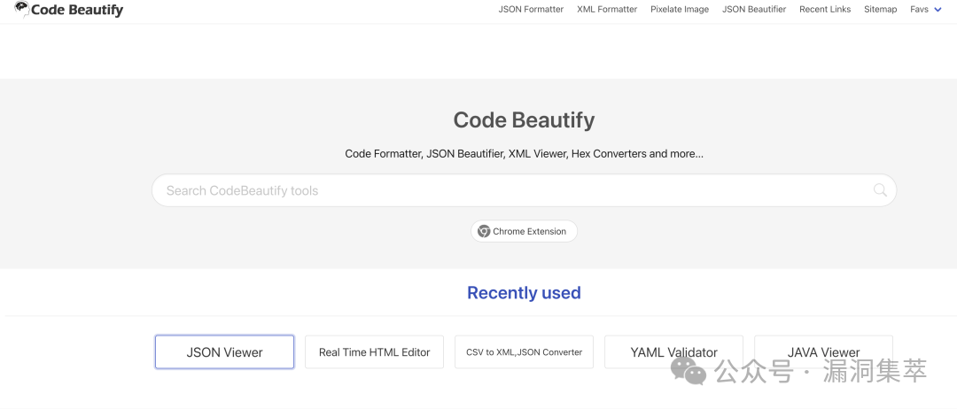Open the CSV to XML,JSON Converter tool
The width and height of the screenshot is (957, 409).
coord(524,351)
